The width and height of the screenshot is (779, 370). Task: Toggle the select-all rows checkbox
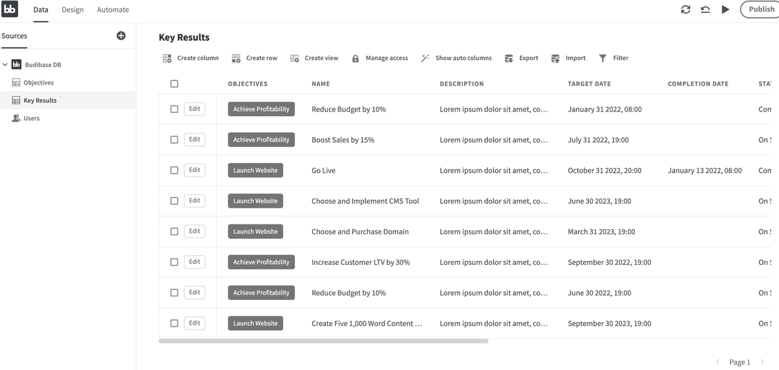point(174,84)
